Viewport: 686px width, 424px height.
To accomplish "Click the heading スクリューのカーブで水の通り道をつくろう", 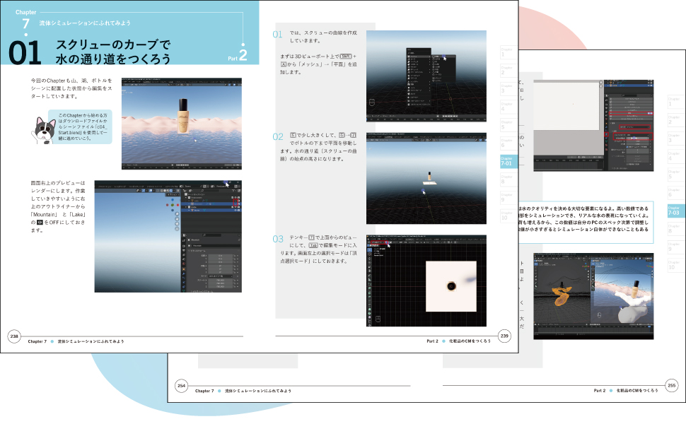I will point(113,52).
